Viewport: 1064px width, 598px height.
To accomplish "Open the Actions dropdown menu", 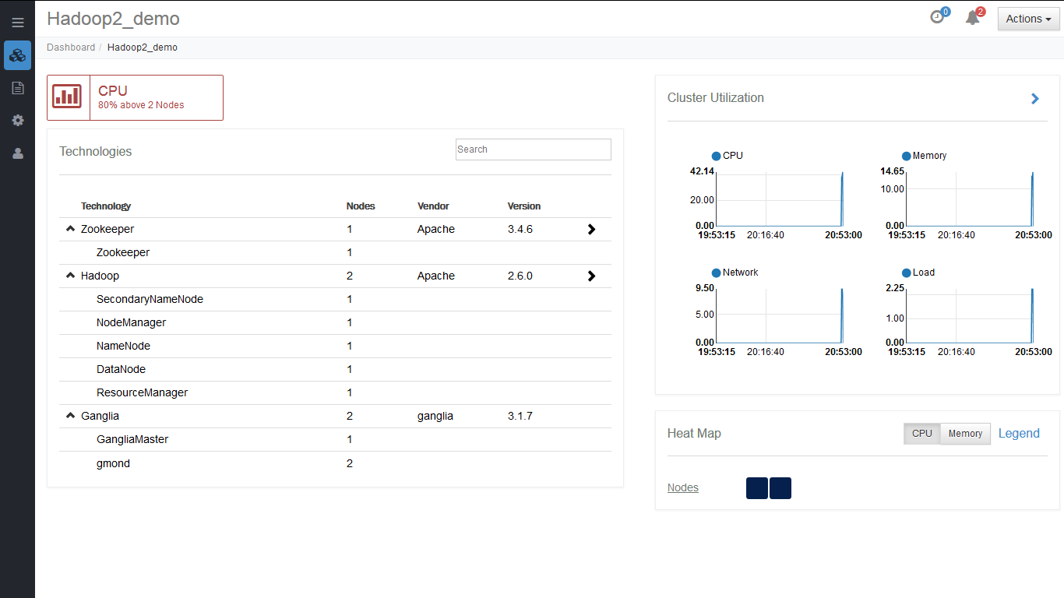I will click(1028, 19).
